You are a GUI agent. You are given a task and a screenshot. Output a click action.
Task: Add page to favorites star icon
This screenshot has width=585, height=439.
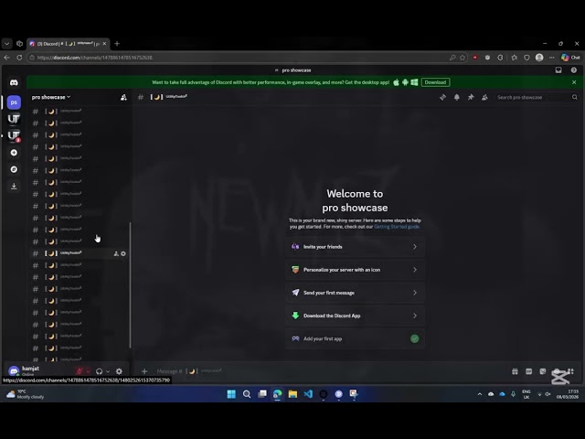coord(463,58)
